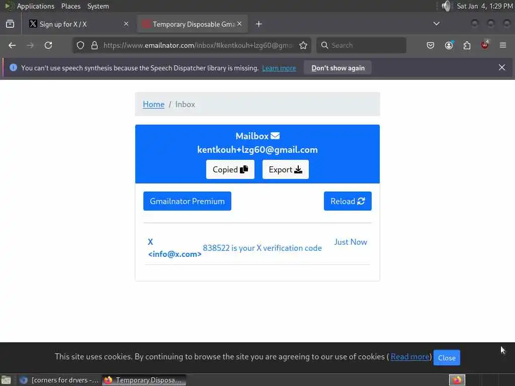This screenshot has width=515, height=386.
Task: Click the Inbox breadcrumb text
Action: 185,105
